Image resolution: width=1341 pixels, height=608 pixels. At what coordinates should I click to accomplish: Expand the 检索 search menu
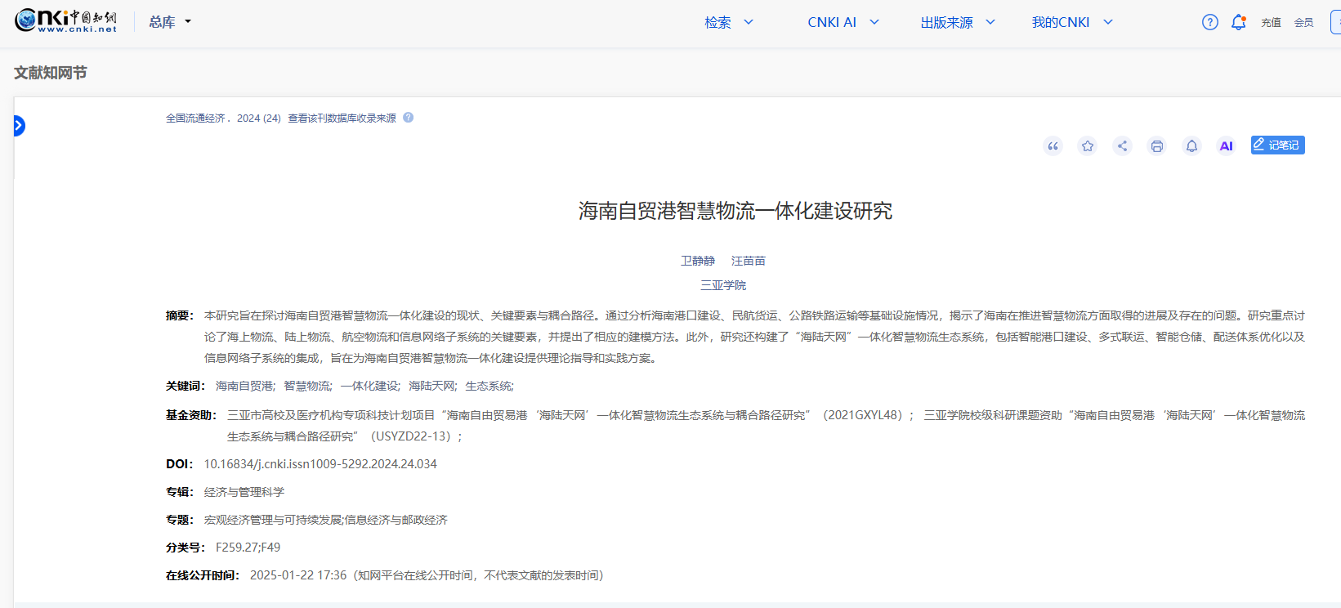point(729,22)
